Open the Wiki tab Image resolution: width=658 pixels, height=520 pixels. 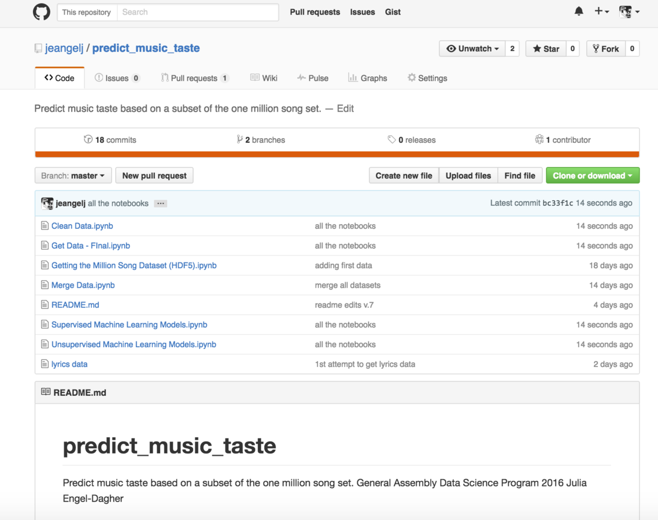pos(264,78)
